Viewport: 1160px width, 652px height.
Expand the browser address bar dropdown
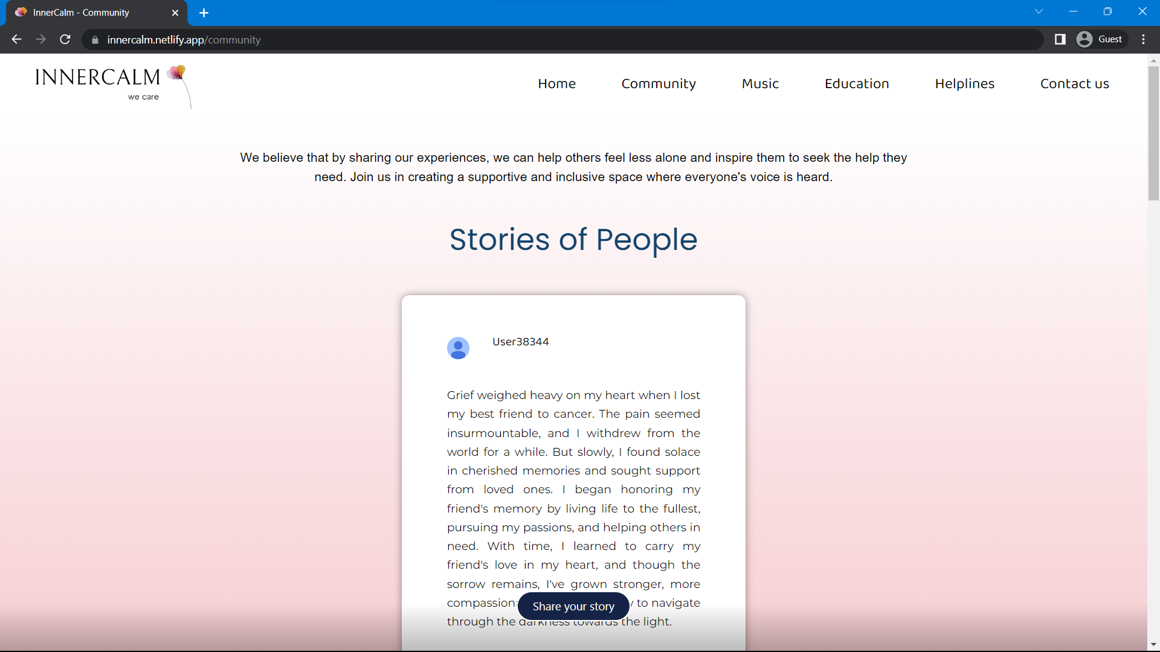1039,12
